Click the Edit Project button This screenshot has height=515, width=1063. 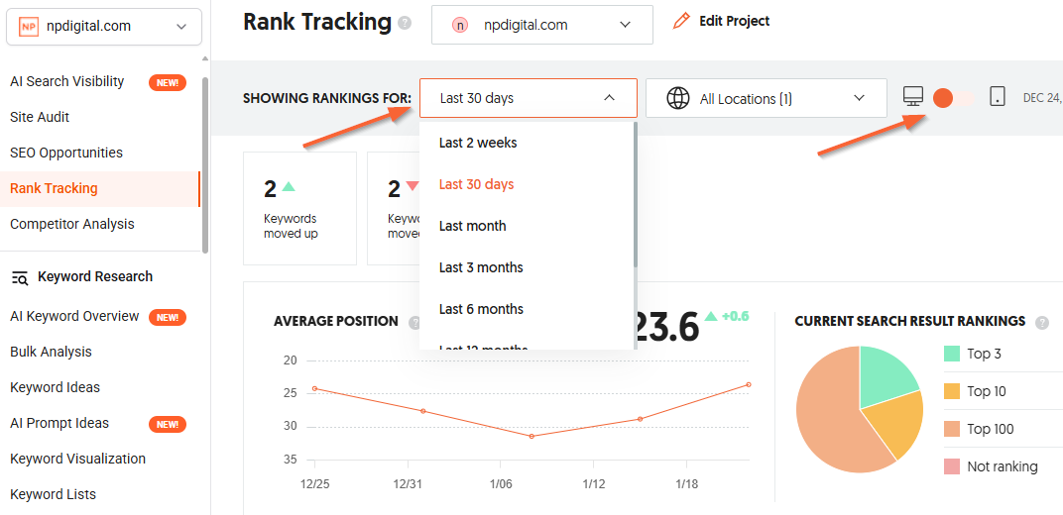point(721,21)
